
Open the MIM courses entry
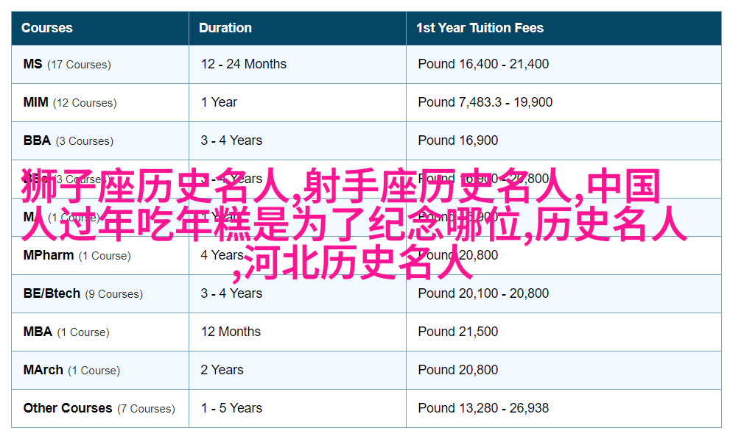[x=70, y=102]
